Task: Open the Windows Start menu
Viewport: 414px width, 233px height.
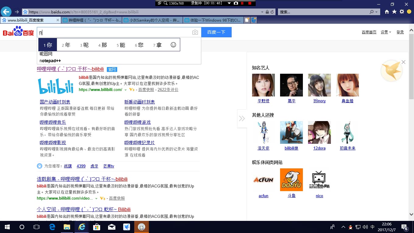Action: coord(7,227)
